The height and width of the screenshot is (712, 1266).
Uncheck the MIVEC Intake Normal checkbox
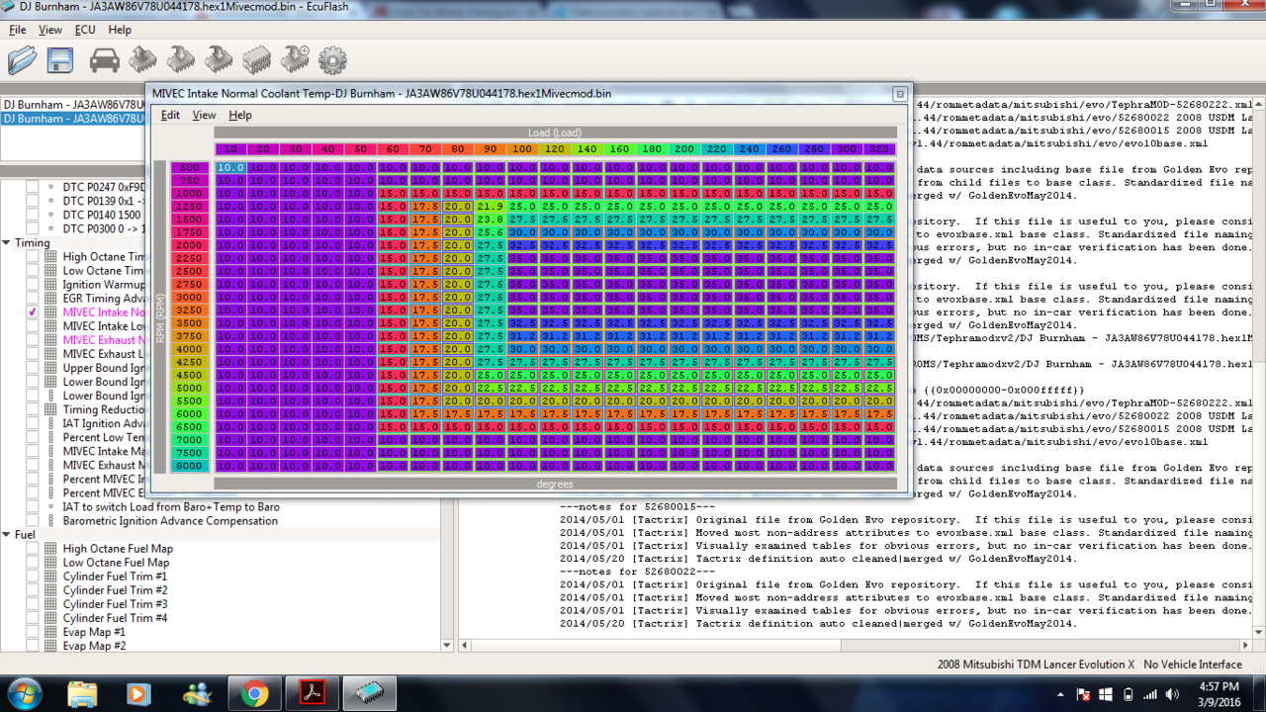33,312
